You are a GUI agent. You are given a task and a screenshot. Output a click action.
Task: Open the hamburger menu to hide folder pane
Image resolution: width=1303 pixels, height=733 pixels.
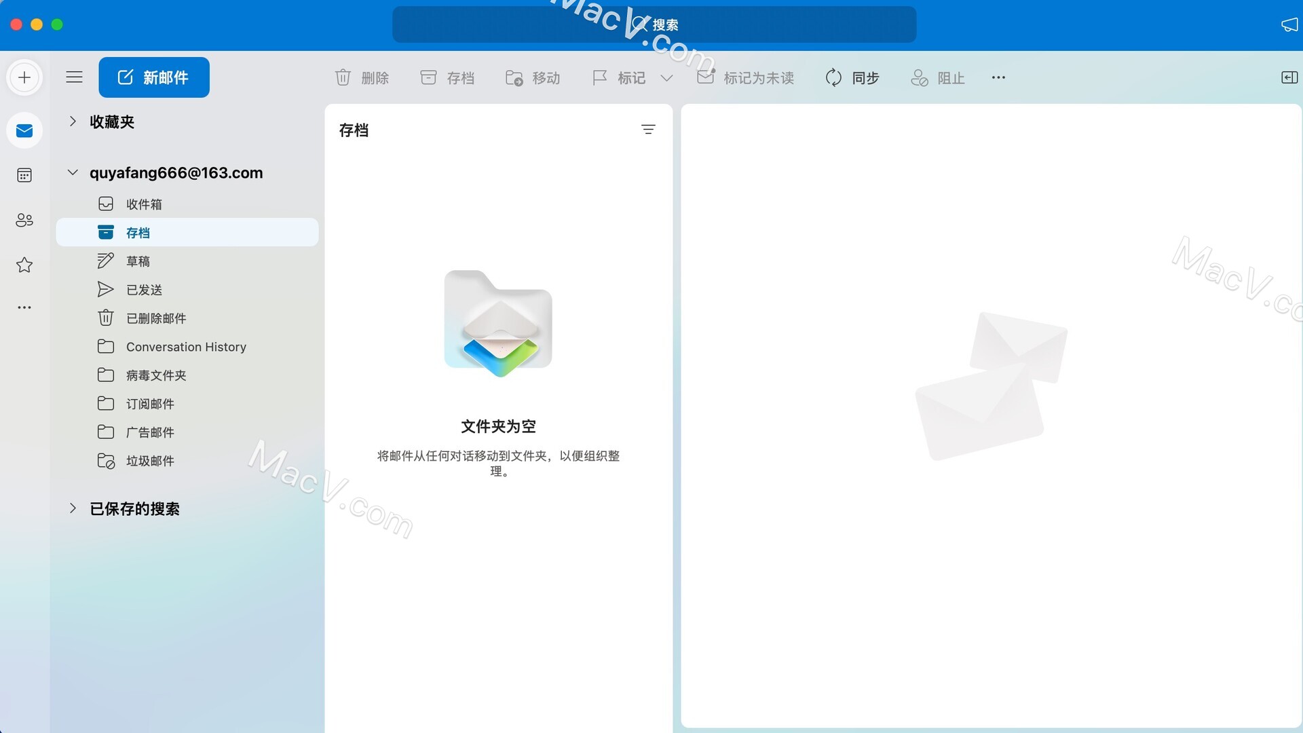pyautogui.click(x=75, y=77)
